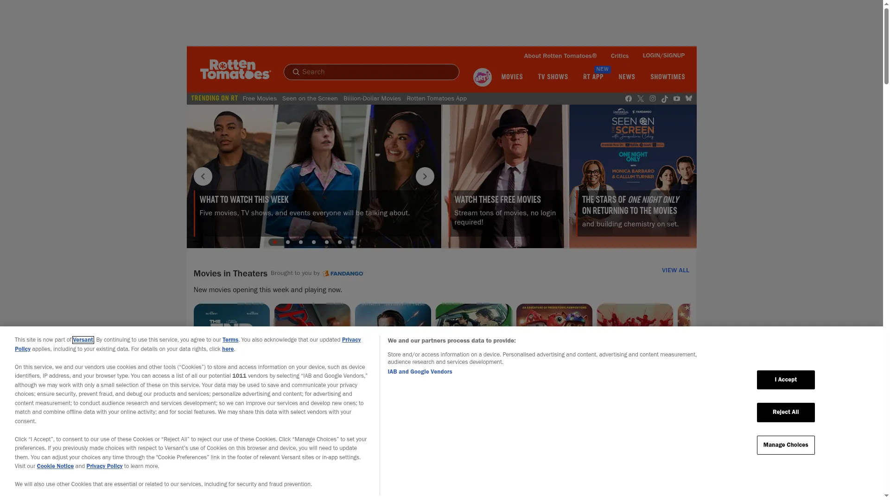Select the first carousel dot
This screenshot has width=890, height=500.
click(275, 242)
